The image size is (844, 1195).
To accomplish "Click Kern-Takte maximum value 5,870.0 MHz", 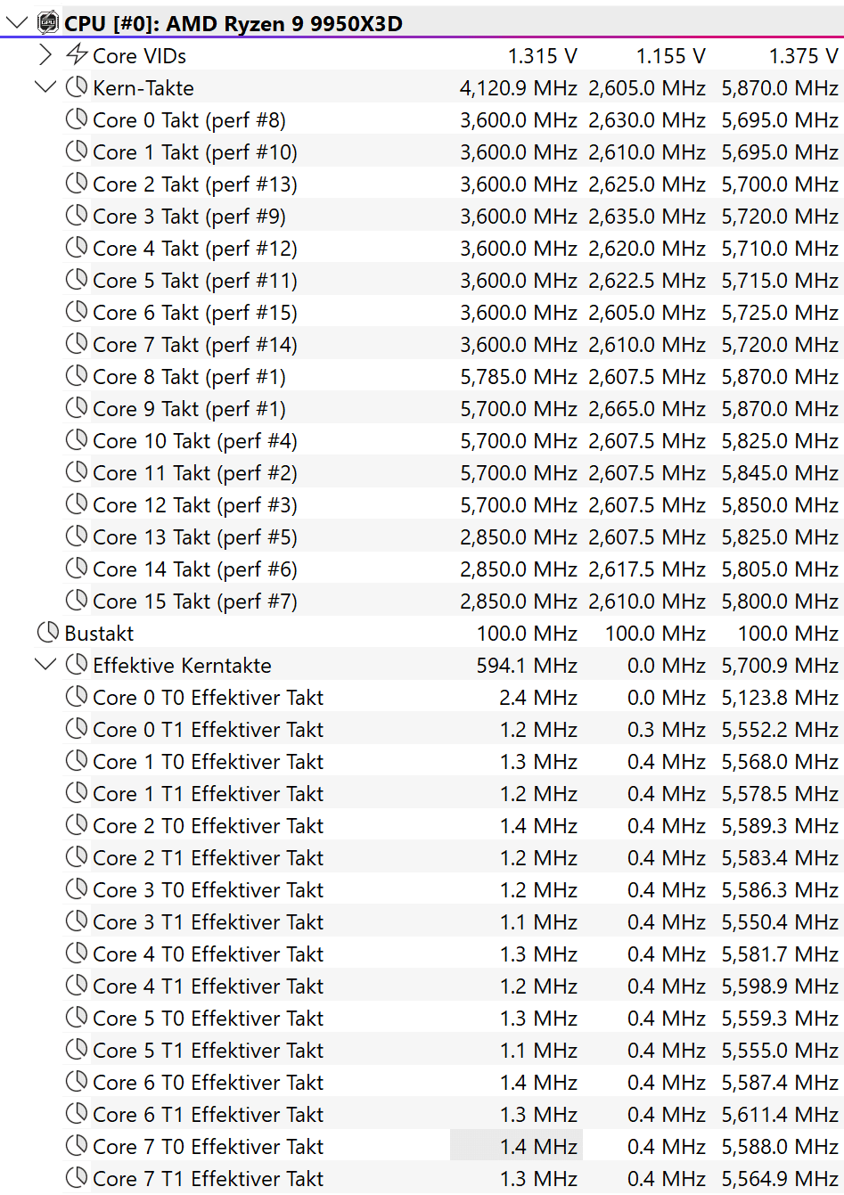I will pyautogui.click(x=779, y=88).
